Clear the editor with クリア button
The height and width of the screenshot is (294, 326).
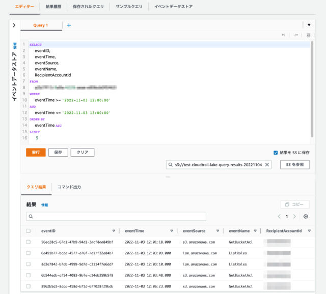pyautogui.click(x=83, y=153)
